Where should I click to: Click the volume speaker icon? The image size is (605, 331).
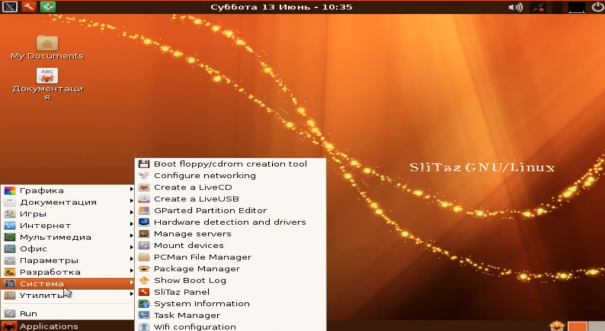[x=515, y=7]
